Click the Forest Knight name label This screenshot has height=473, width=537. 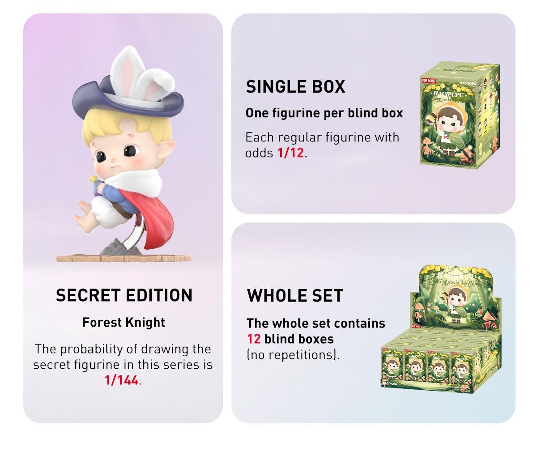pos(124,322)
